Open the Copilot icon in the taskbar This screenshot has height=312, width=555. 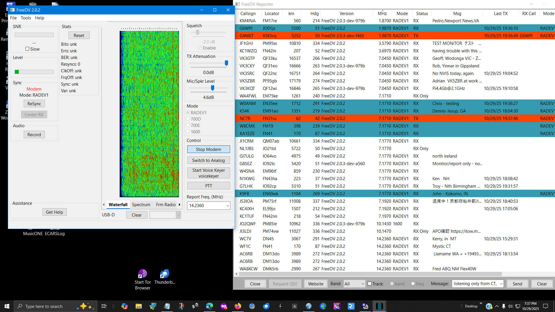(124, 306)
